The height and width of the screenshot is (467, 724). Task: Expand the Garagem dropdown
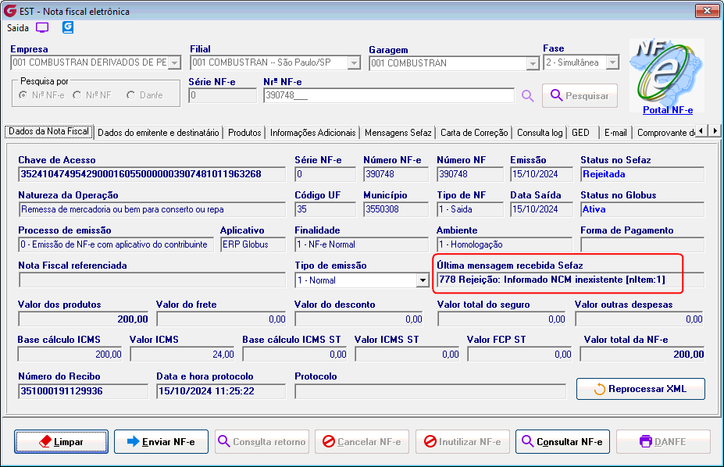pos(533,63)
